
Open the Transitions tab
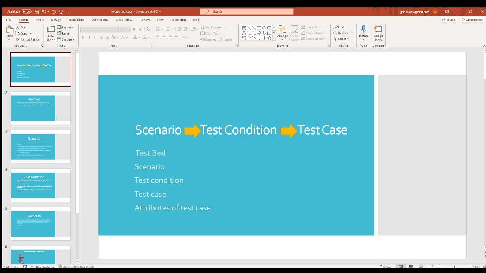[x=76, y=20]
